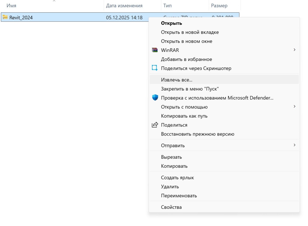The width and height of the screenshot is (308, 226).
Task: Sort by the Тип column header
Action: pos(167,5)
